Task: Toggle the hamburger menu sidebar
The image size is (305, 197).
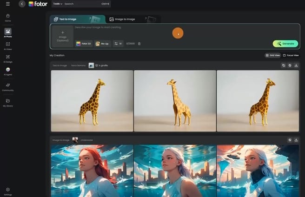Action: point(8,4)
